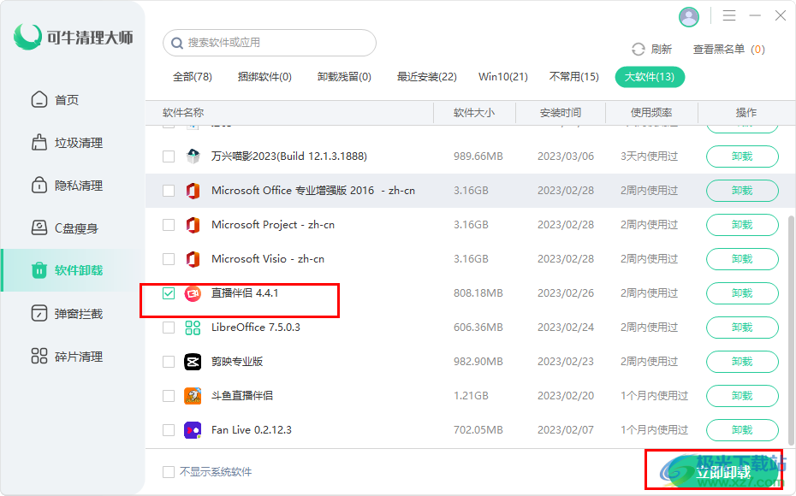Click the 刷新 label
The height and width of the screenshot is (496, 796).
click(x=662, y=50)
